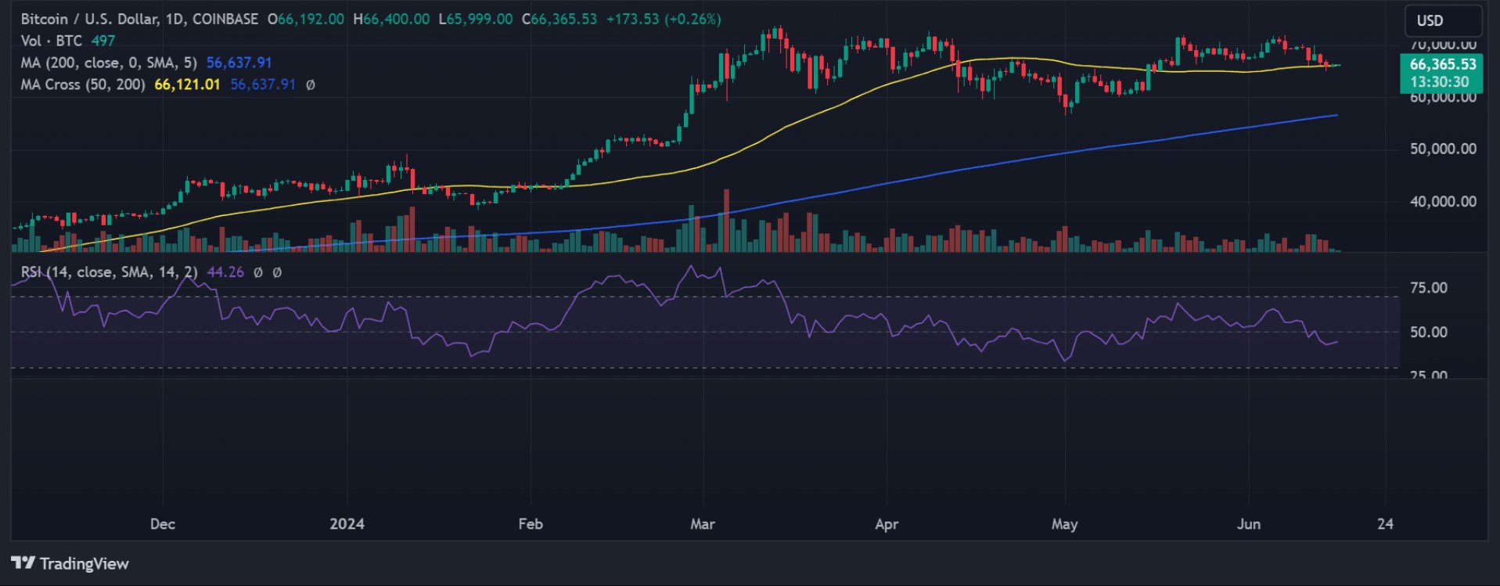Click the Mar label on time axis
The width and height of the screenshot is (1500, 586).
coord(702,524)
